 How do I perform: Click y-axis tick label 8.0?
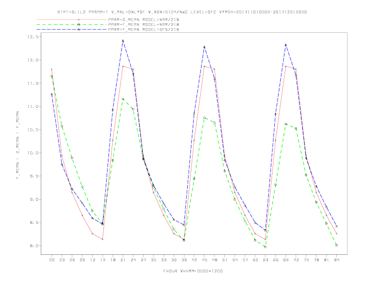click(x=34, y=246)
